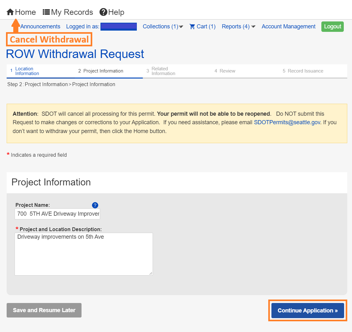This screenshot has width=352, height=332.
Task: Go to step 1 Location Information
Action: [27, 71]
